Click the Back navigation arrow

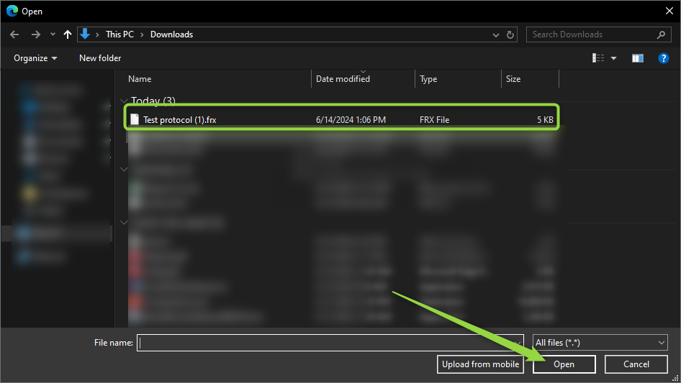tap(14, 34)
